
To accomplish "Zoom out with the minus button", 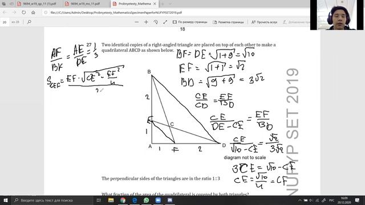I will click(137, 22).
